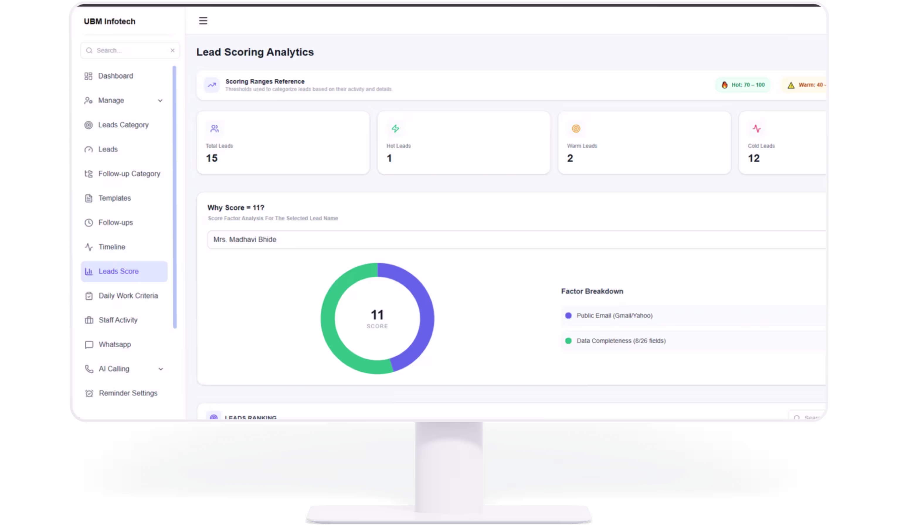Click the Templates document icon
This screenshot has height=525, width=898.
[89, 198]
